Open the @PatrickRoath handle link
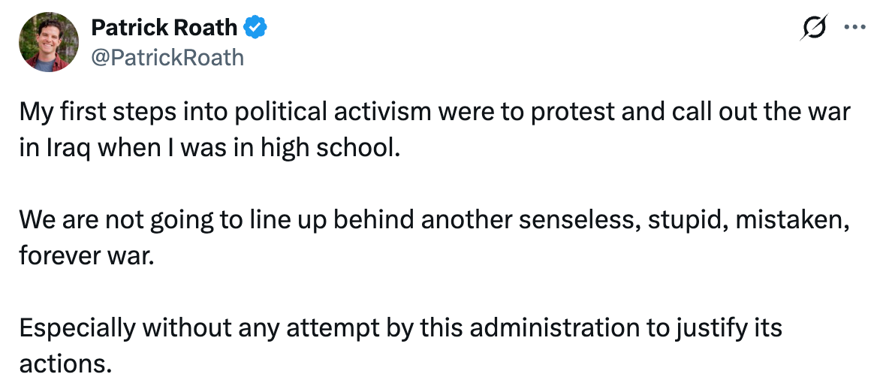880x386 pixels. pos(167,57)
